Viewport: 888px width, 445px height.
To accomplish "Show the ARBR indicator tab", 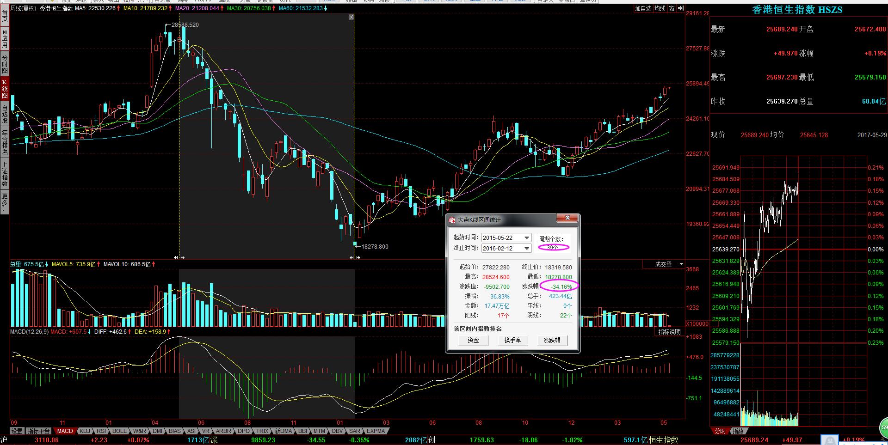I will [x=223, y=431].
